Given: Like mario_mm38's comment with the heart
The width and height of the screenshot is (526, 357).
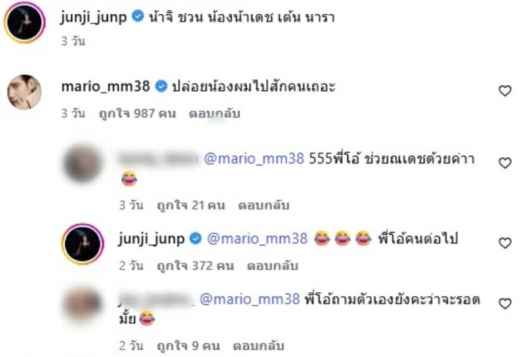Looking at the screenshot, I should (505, 91).
